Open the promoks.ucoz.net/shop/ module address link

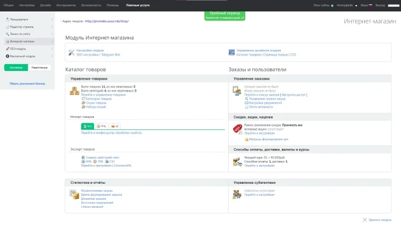[x=107, y=21]
